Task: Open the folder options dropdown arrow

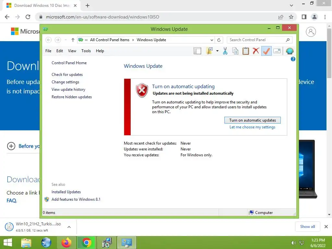Action: 217,51
